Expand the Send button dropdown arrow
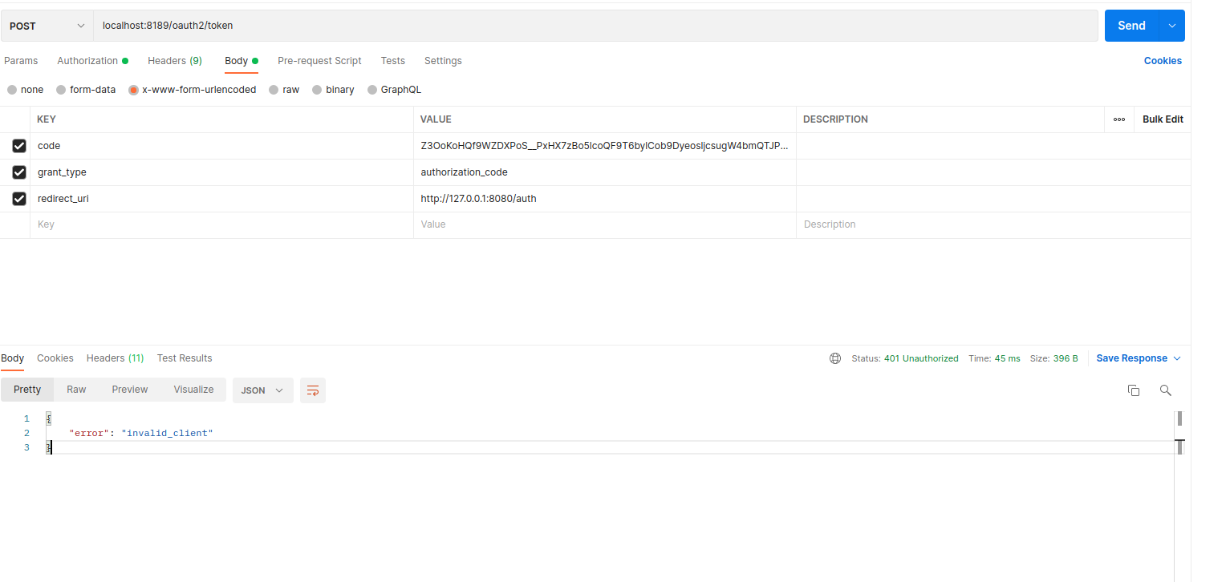Image resolution: width=1230 pixels, height=582 pixels. pos(1173,25)
